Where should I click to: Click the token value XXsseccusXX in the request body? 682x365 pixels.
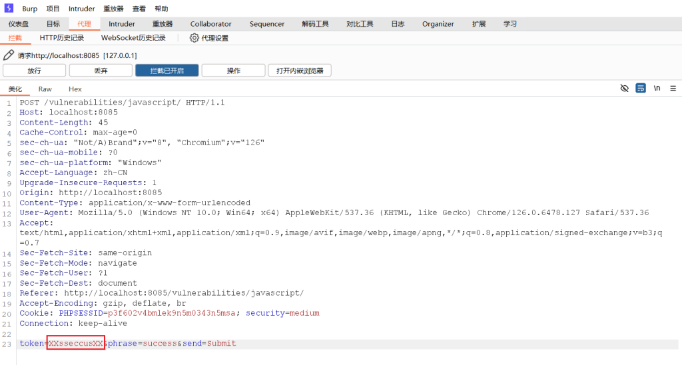pyautogui.click(x=76, y=344)
